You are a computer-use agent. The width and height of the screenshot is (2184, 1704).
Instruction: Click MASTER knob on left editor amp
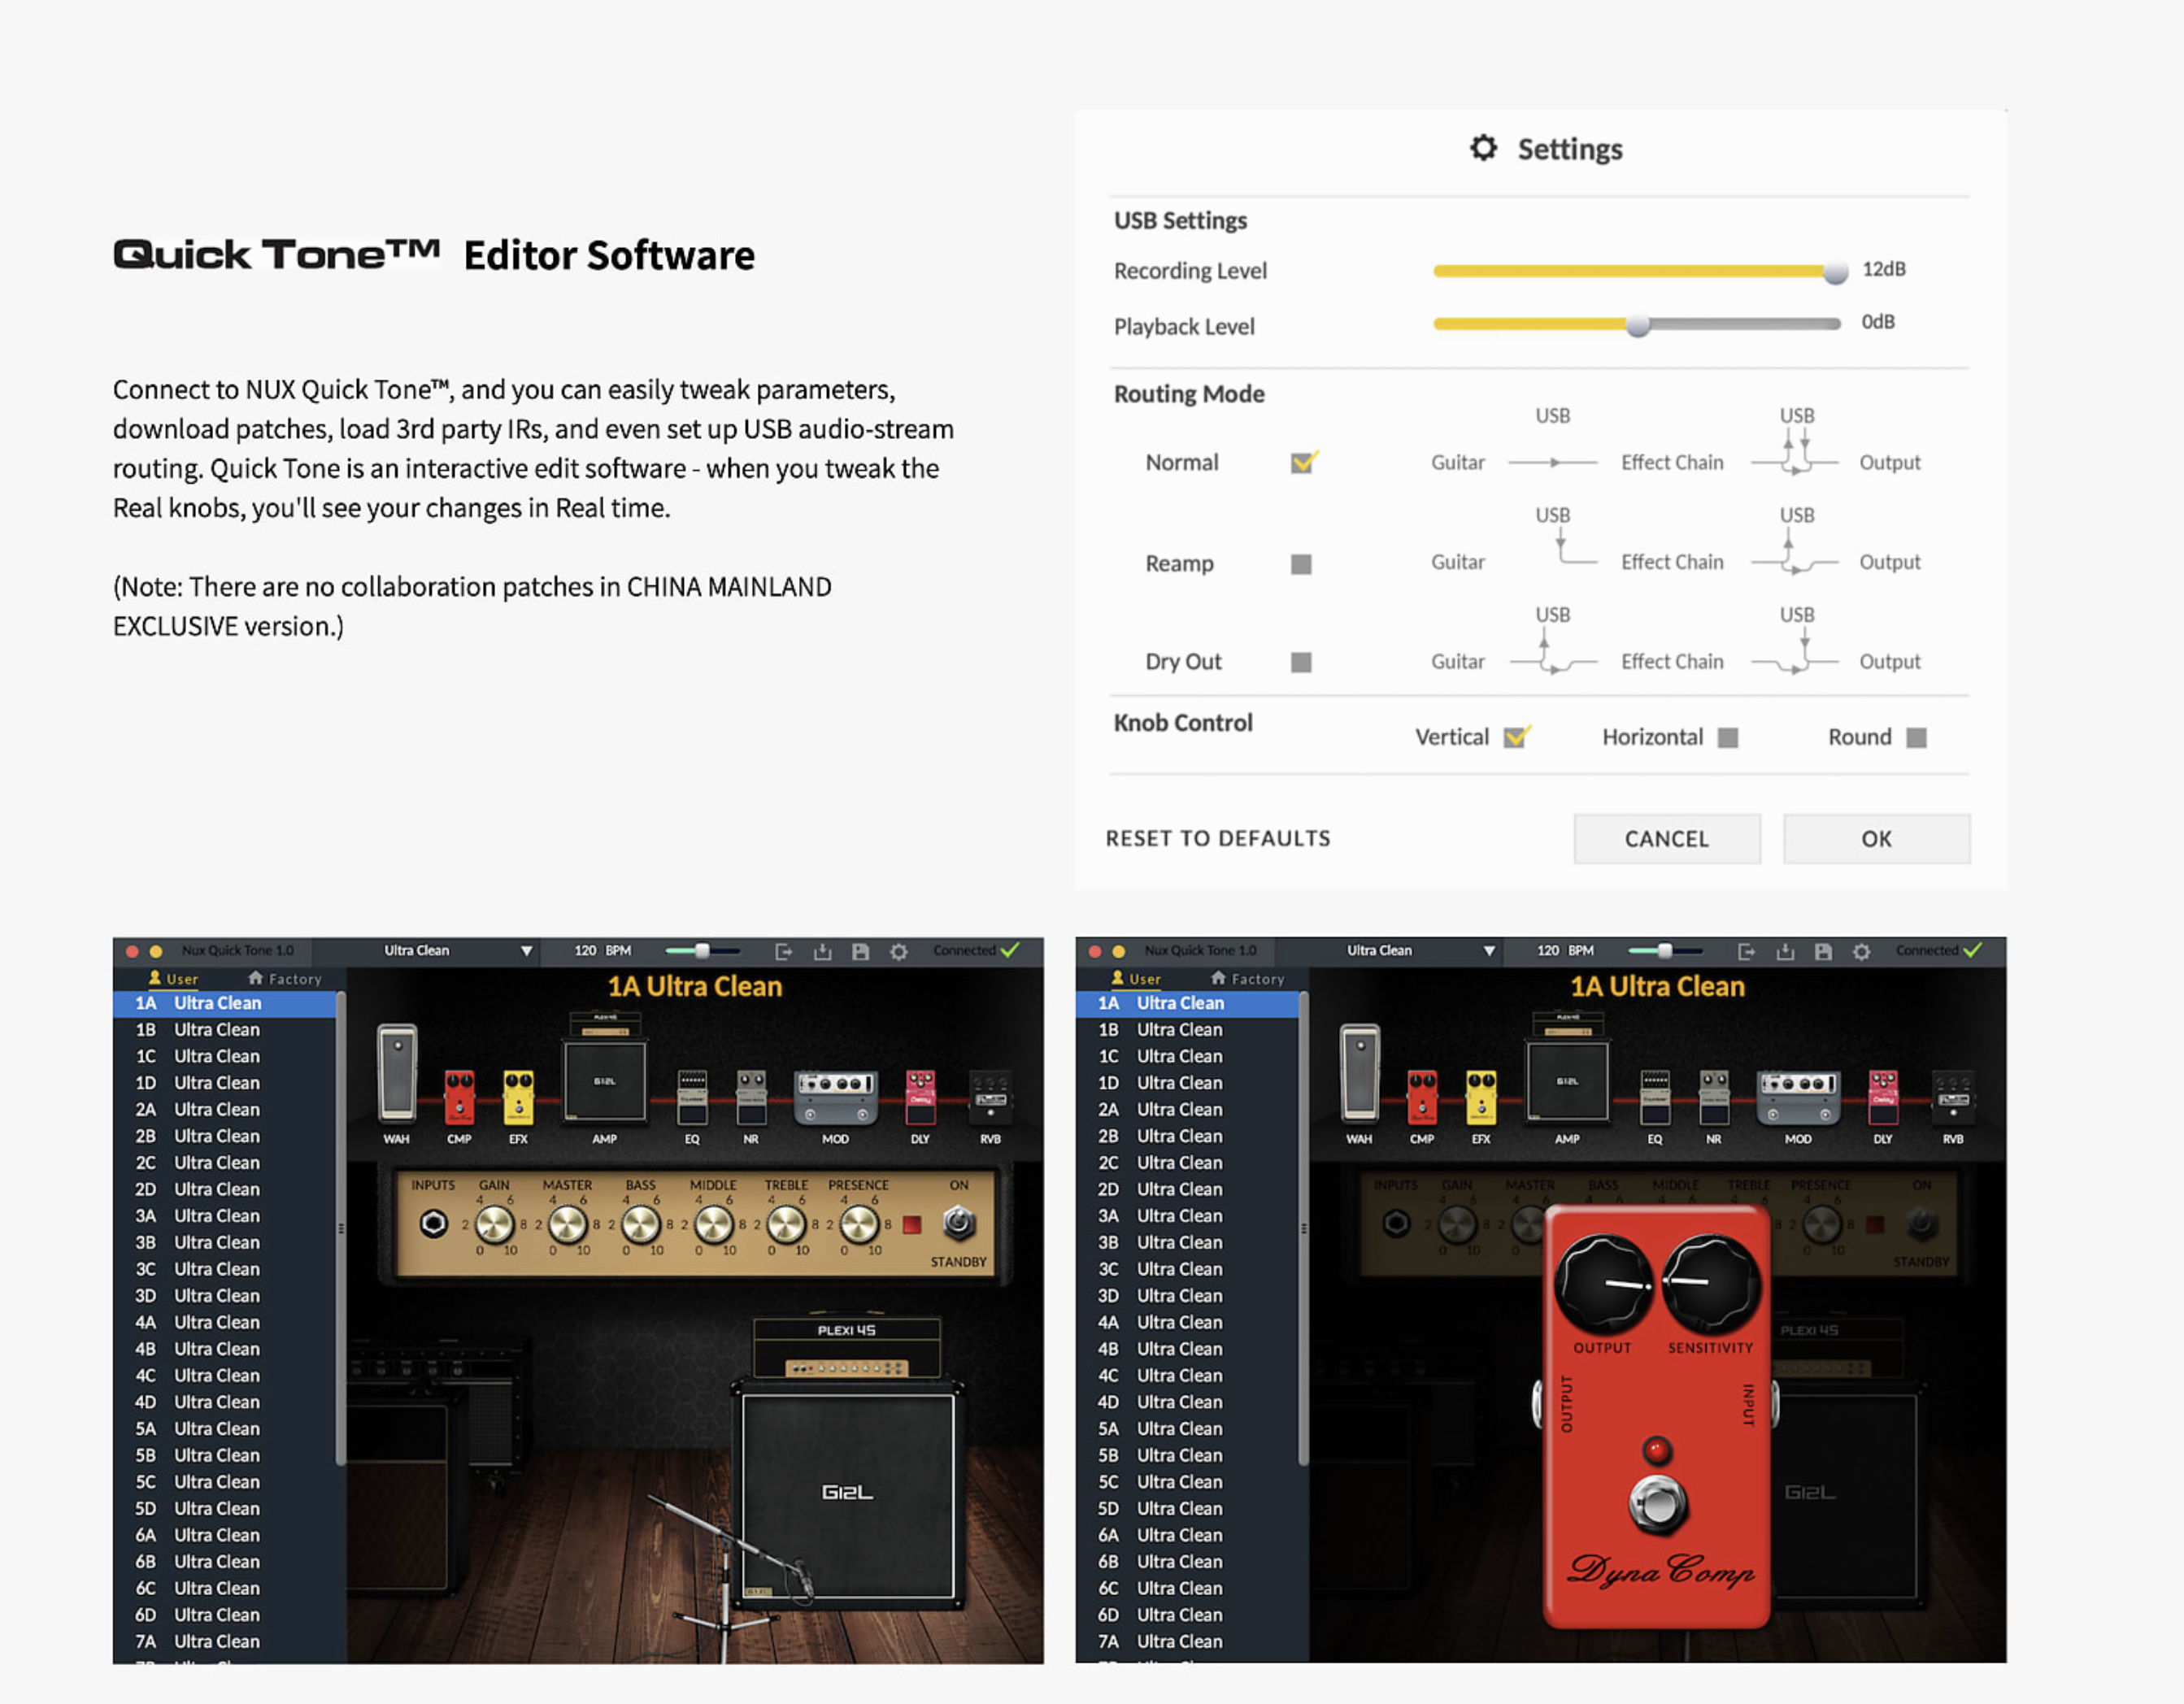click(567, 1224)
